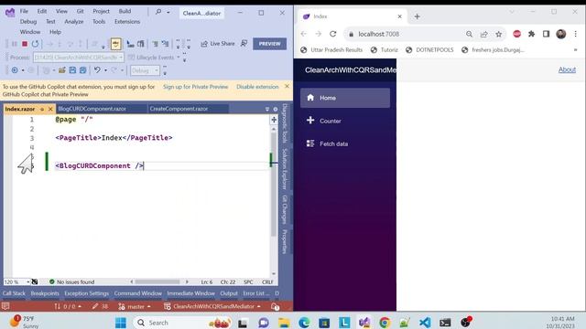The height and width of the screenshot is (329, 586).
Task: Open the Git menu
Action: click(80, 11)
